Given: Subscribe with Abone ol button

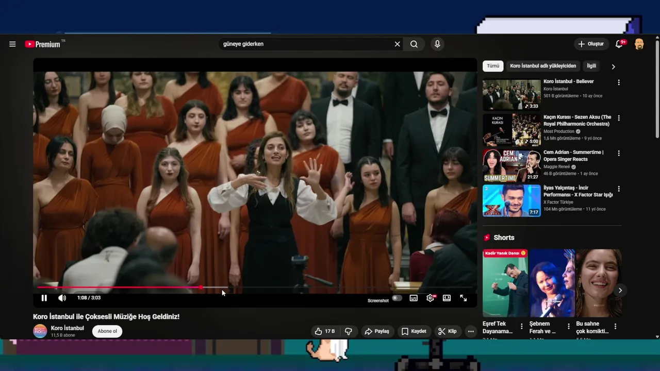Looking at the screenshot, I should pos(107,331).
